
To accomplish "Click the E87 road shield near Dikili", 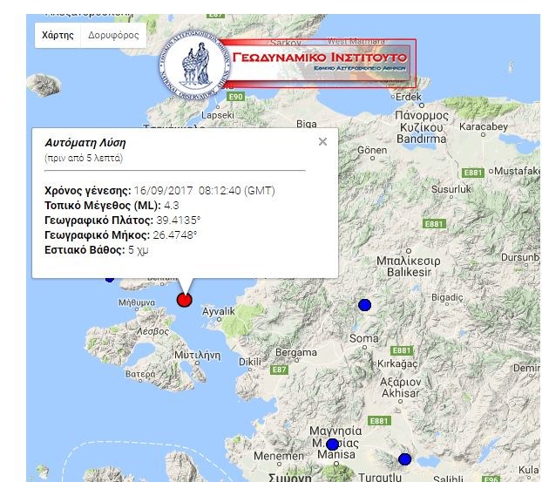I will coord(279,370).
